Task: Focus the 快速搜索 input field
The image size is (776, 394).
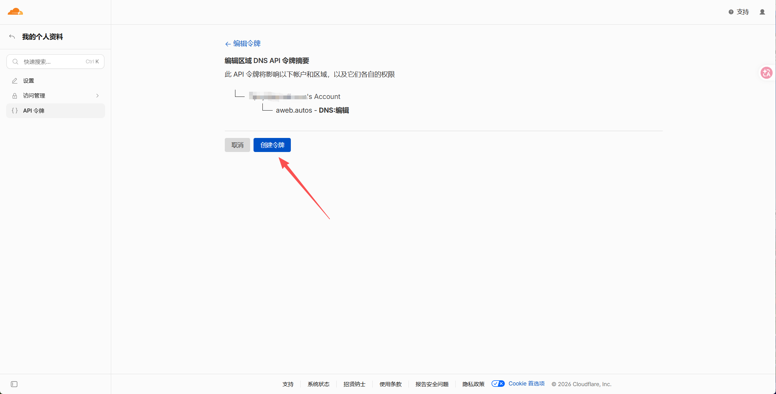Action: pos(55,62)
